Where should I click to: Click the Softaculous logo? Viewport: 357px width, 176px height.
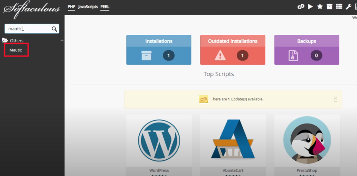(32, 9)
